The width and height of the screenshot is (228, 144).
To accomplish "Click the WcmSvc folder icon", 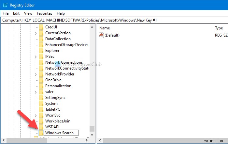I will point(41,115).
